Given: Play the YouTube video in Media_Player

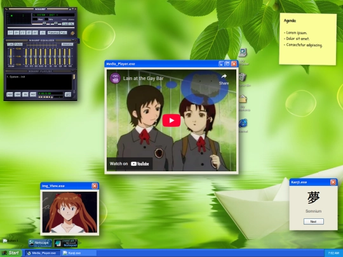Looking at the screenshot, I should point(171,121).
